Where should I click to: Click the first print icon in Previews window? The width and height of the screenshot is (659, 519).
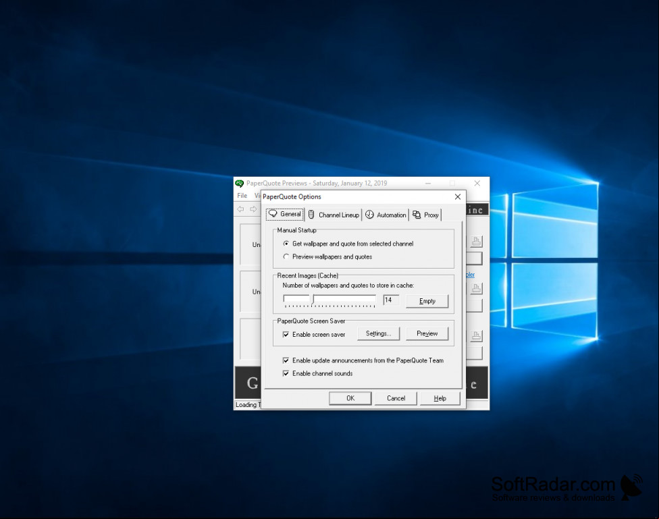pyautogui.click(x=476, y=241)
